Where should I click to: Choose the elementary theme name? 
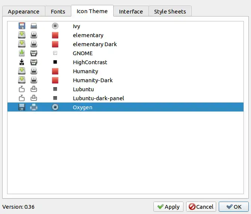coord(88,35)
